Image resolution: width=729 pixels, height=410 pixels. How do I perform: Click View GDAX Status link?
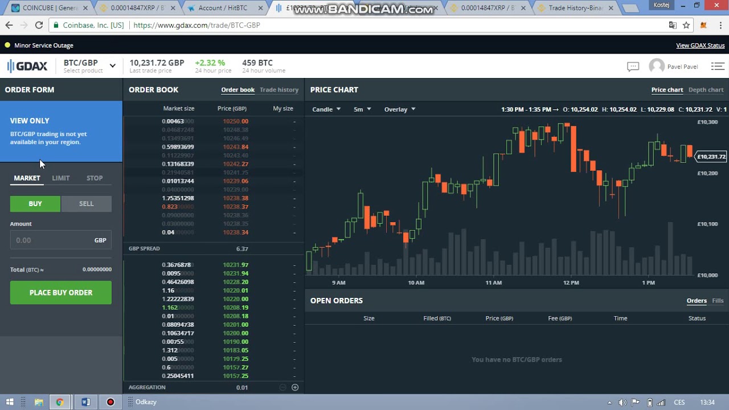[700, 46]
